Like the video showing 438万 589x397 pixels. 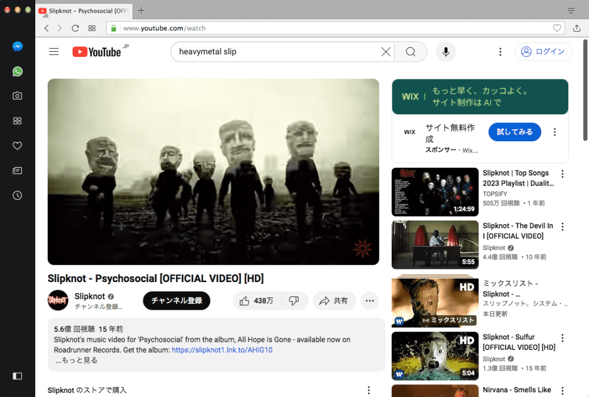click(258, 300)
